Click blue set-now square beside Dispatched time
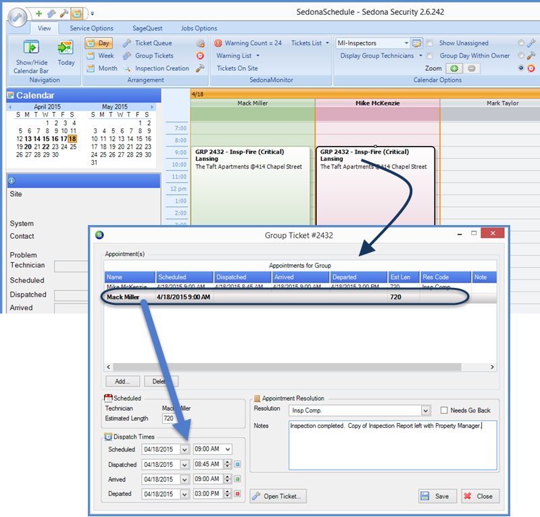This screenshot has height=517, width=540. (237, 464)
